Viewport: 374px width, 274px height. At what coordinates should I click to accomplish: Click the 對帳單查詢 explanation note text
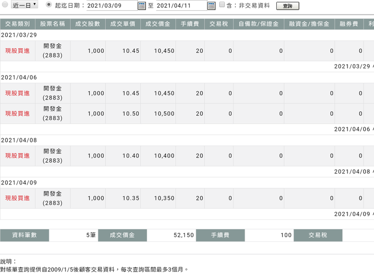point(94,269)
